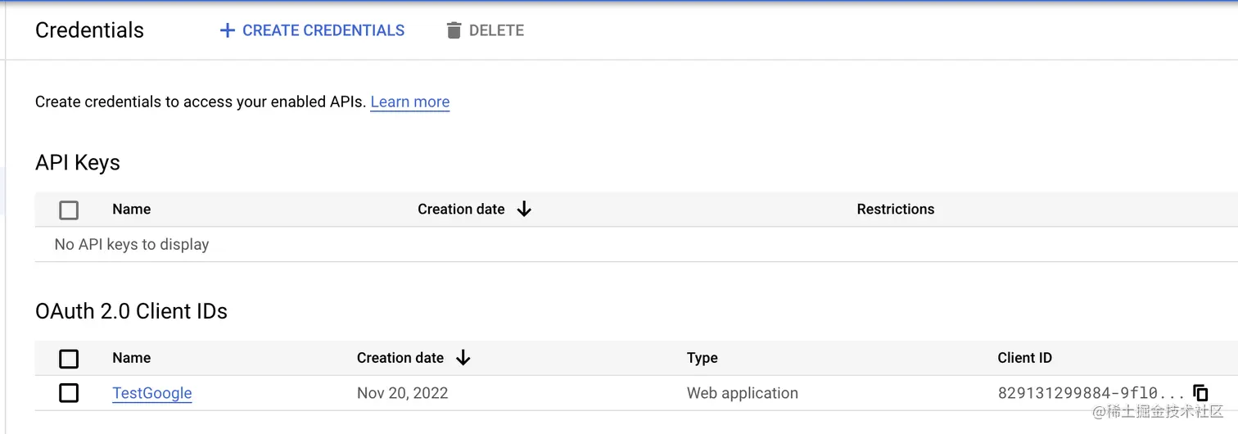This screenshot has width=1238, height=434.
Task: Click the Name column header in OAuth table
Action: tap(131, 358)
